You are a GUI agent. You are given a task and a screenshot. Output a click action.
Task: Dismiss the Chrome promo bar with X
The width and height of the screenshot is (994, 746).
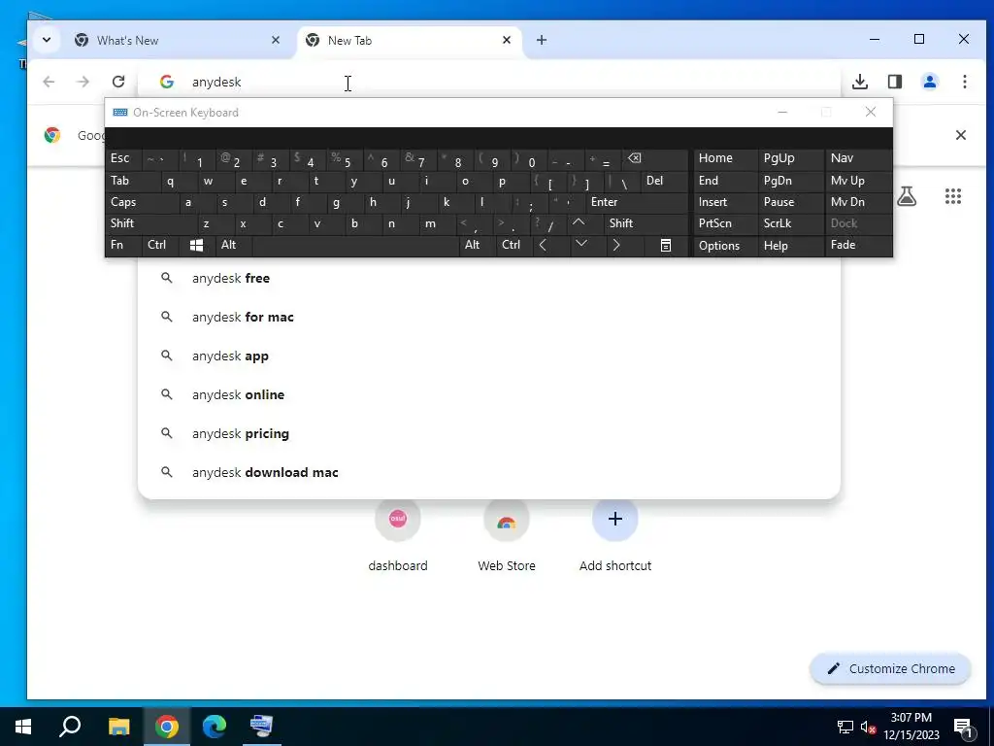tap(960, 134)
